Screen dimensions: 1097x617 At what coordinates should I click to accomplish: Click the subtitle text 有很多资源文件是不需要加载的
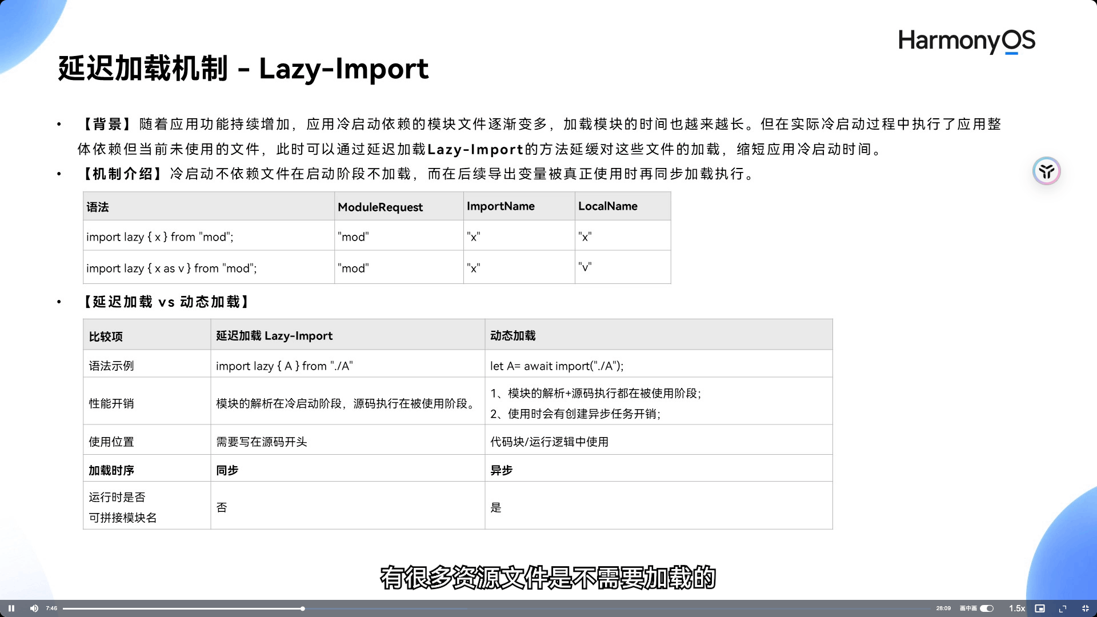547,578
